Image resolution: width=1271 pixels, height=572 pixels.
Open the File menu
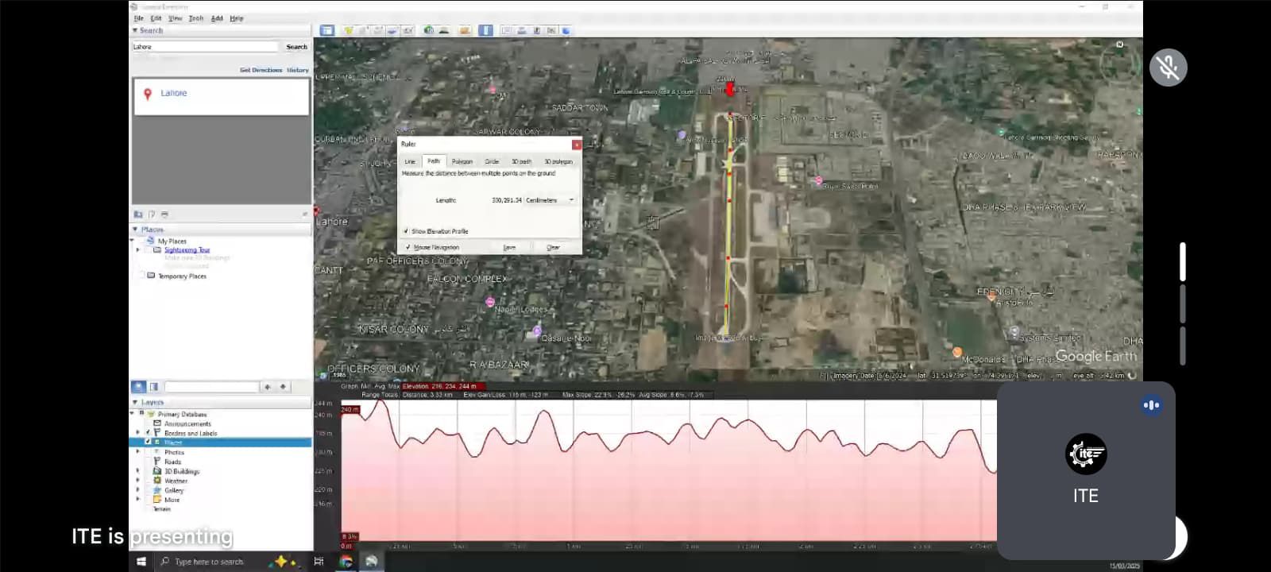click(x=139, y=18)
